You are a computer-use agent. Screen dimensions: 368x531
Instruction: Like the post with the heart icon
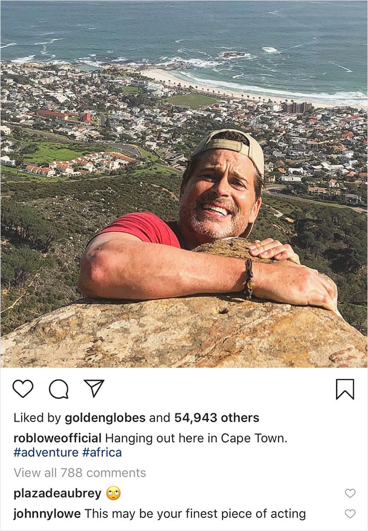23,389
